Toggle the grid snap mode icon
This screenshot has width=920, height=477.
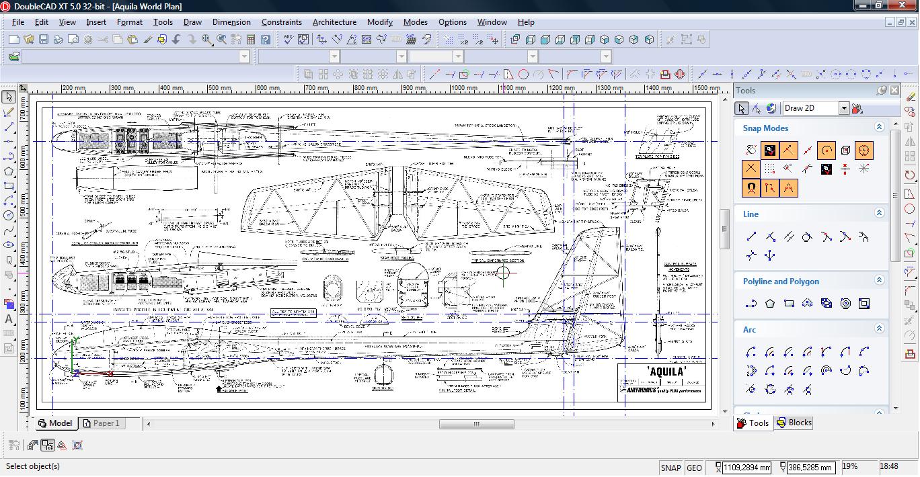tap(770, 169)
